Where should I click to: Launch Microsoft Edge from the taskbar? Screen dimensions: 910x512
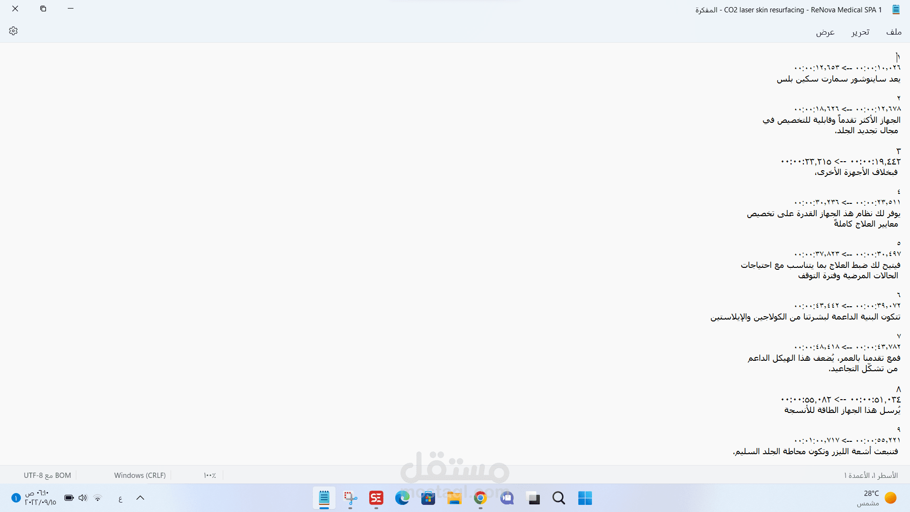click(x=402, y=498)
